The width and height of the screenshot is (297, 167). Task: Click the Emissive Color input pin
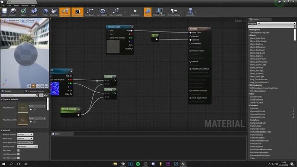[191, 51]
